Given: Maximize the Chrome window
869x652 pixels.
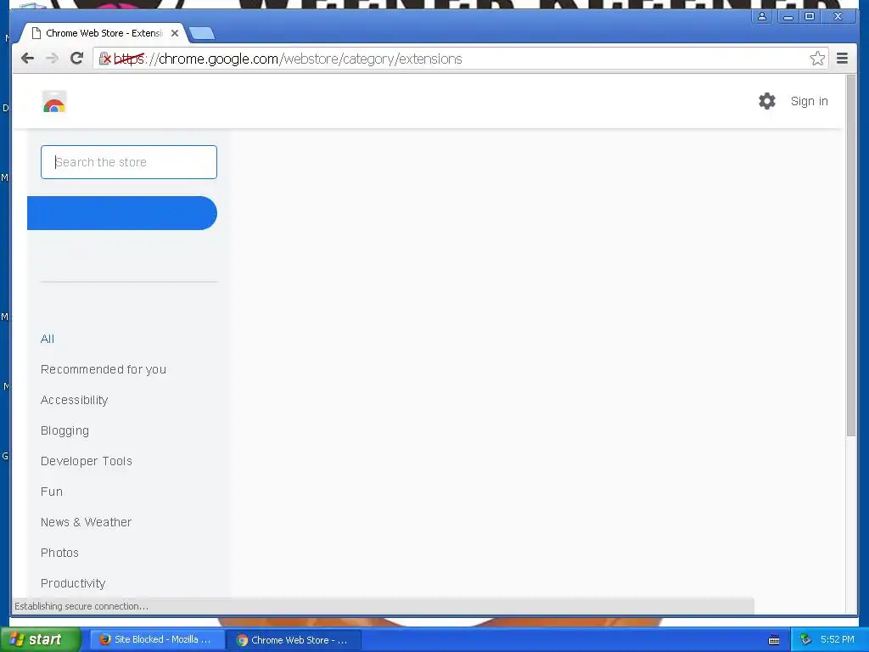Looking at the screenshot, I should point(809,16).
